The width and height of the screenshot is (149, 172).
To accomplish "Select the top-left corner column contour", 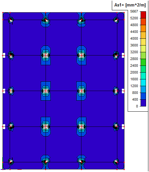I will click(x=11, y=20).
